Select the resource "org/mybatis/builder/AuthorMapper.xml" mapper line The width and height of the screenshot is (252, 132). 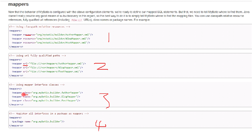tap(52, 35)
